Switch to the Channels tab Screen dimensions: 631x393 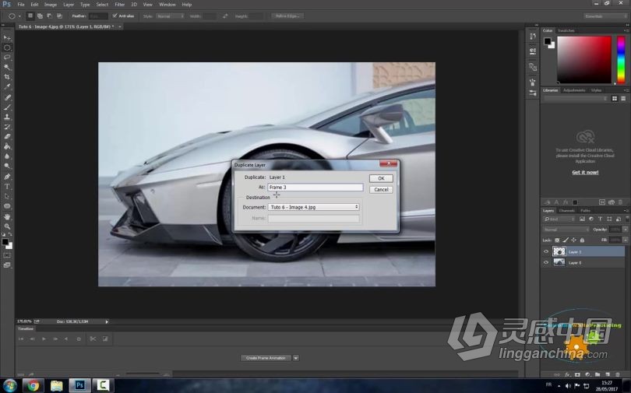click(566, 211)
